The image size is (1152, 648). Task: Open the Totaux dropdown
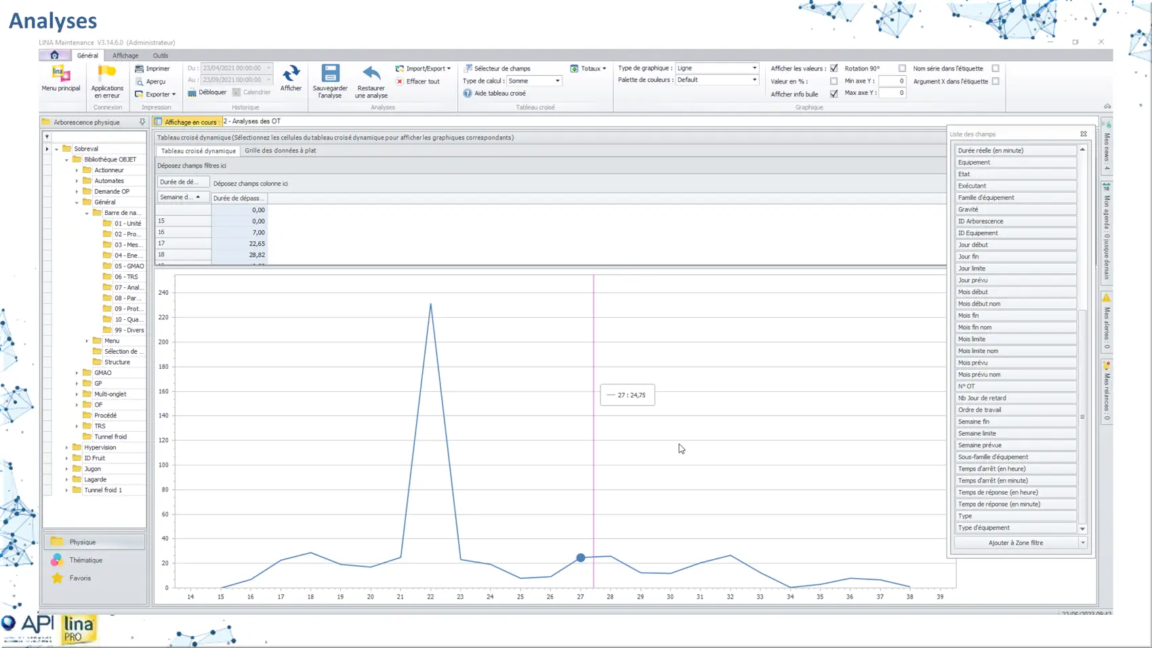point(588,68)
